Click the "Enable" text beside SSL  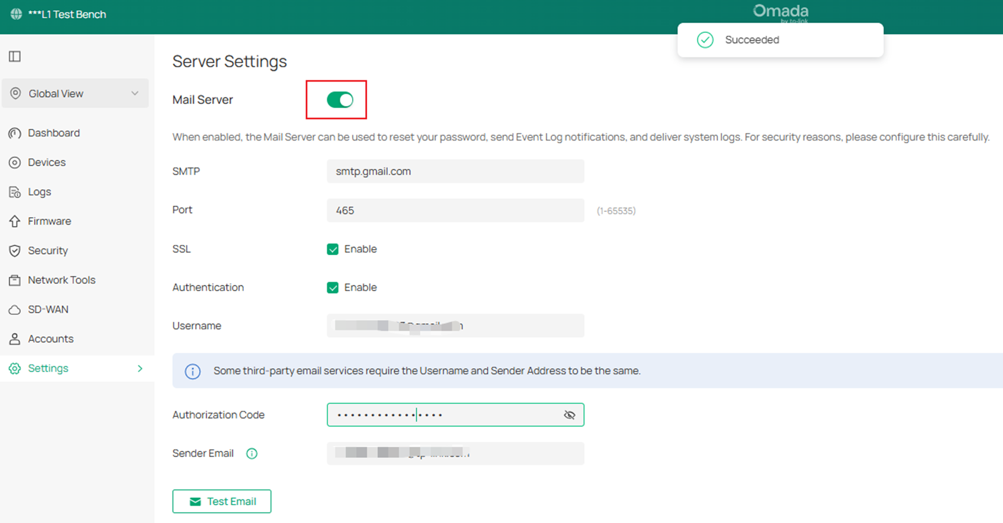(x=360, y=249)
